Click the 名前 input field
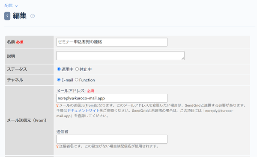The width and height of the screenshot is (257, 157). point(112,42)
